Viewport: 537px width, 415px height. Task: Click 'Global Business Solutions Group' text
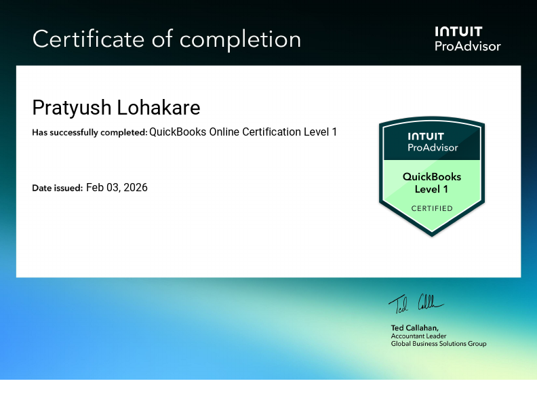coord(439,343)
